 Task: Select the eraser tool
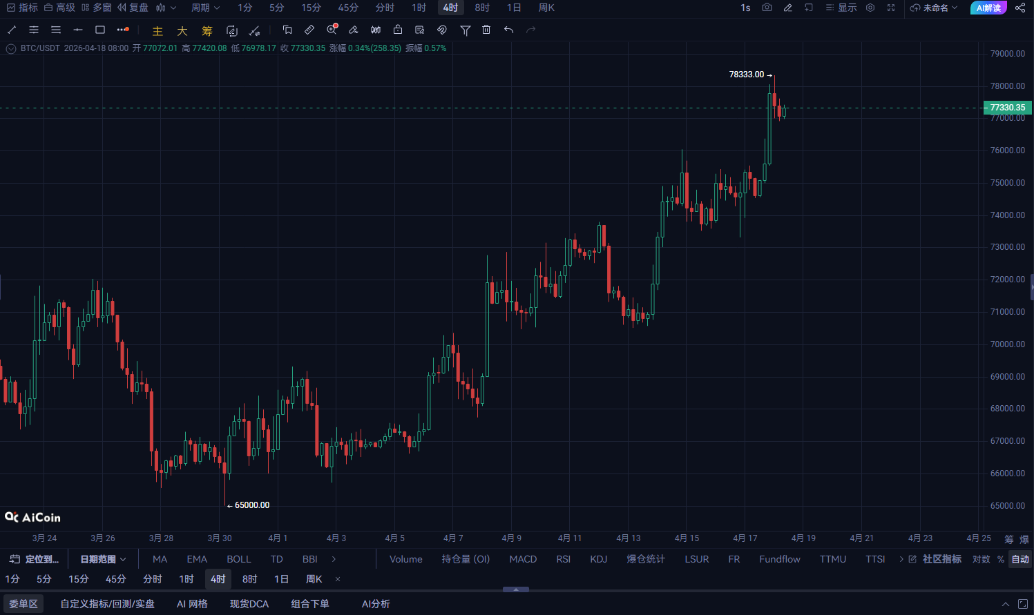pos(354,30)
